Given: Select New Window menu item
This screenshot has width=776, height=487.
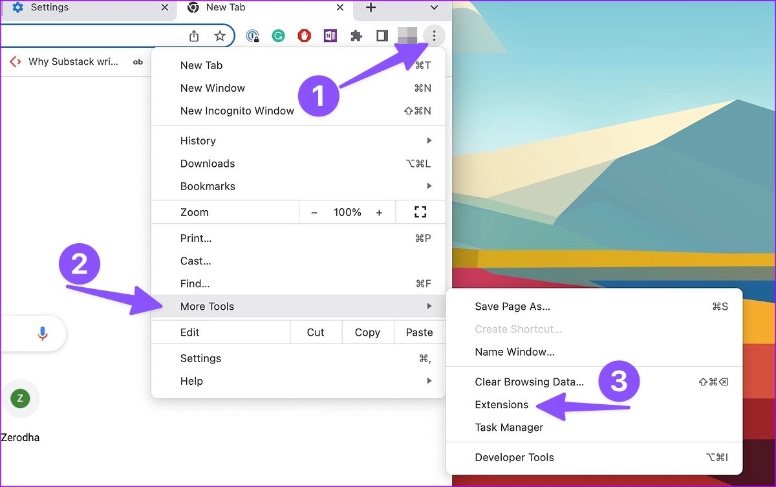Looking at the screenshot, I should tap(298, 88).
